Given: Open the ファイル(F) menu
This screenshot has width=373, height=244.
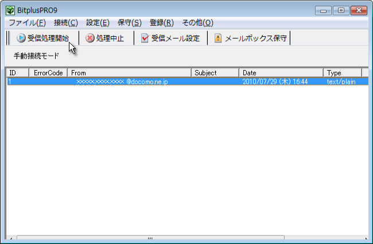Looking at the screenshot, I should coord(27,23).
